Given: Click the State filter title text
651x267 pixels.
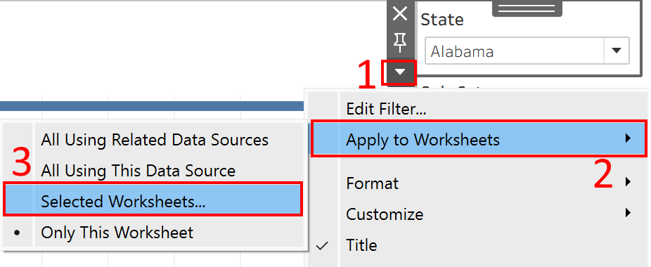Looking at the screenshot, I should click(442, 20).
